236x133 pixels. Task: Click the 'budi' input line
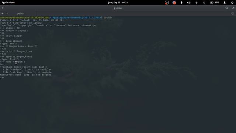3,64
